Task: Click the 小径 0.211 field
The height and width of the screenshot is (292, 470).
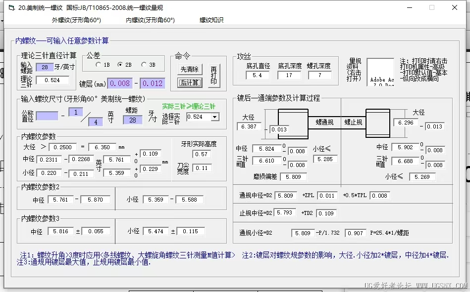Action: tap(81, 174)
